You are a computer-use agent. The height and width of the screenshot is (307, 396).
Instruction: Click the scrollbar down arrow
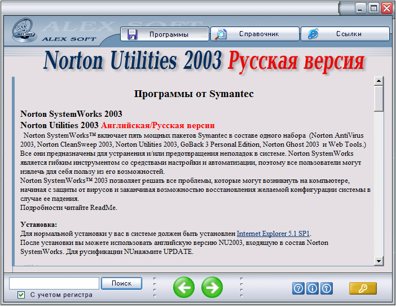379,260
